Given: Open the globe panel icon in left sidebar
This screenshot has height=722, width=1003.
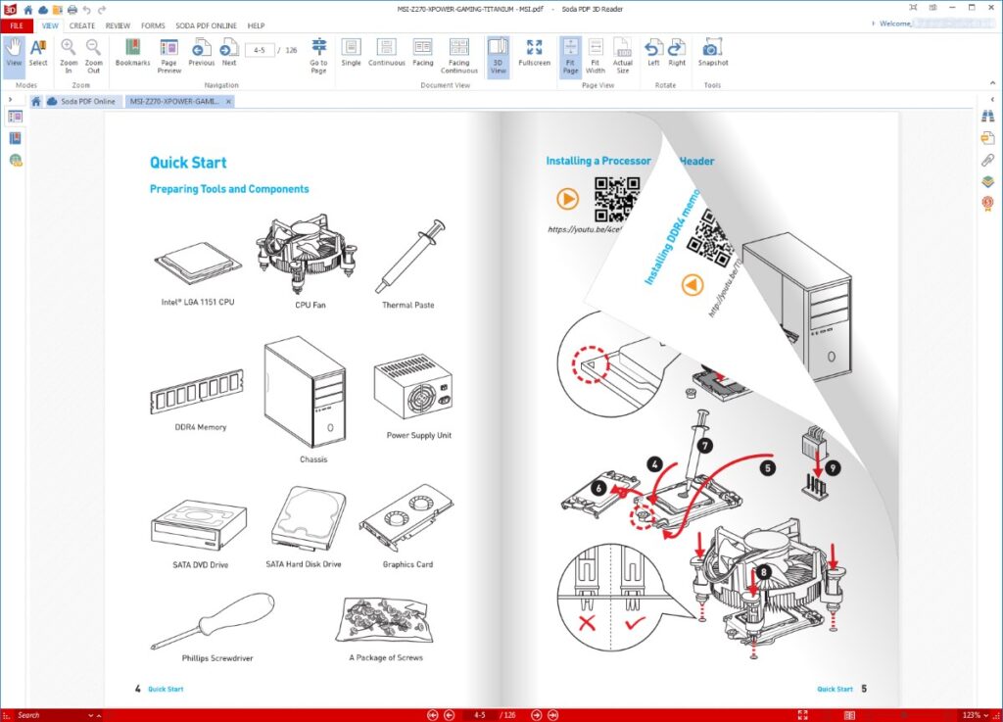Looking at the screenshot, I should pos(16,160).
